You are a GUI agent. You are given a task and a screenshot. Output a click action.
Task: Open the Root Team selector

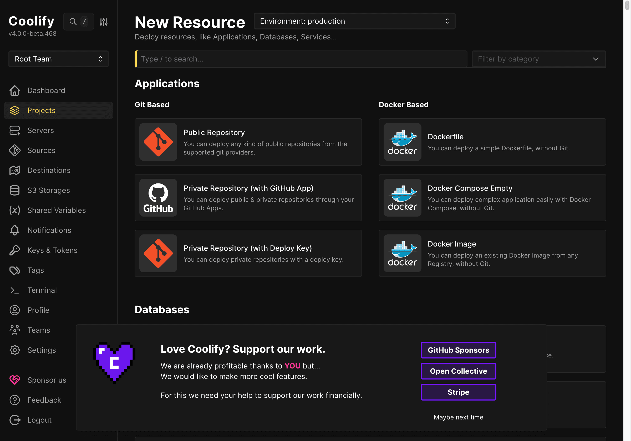(58, 59)
